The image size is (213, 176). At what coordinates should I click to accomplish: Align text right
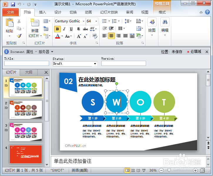point(118,36)
